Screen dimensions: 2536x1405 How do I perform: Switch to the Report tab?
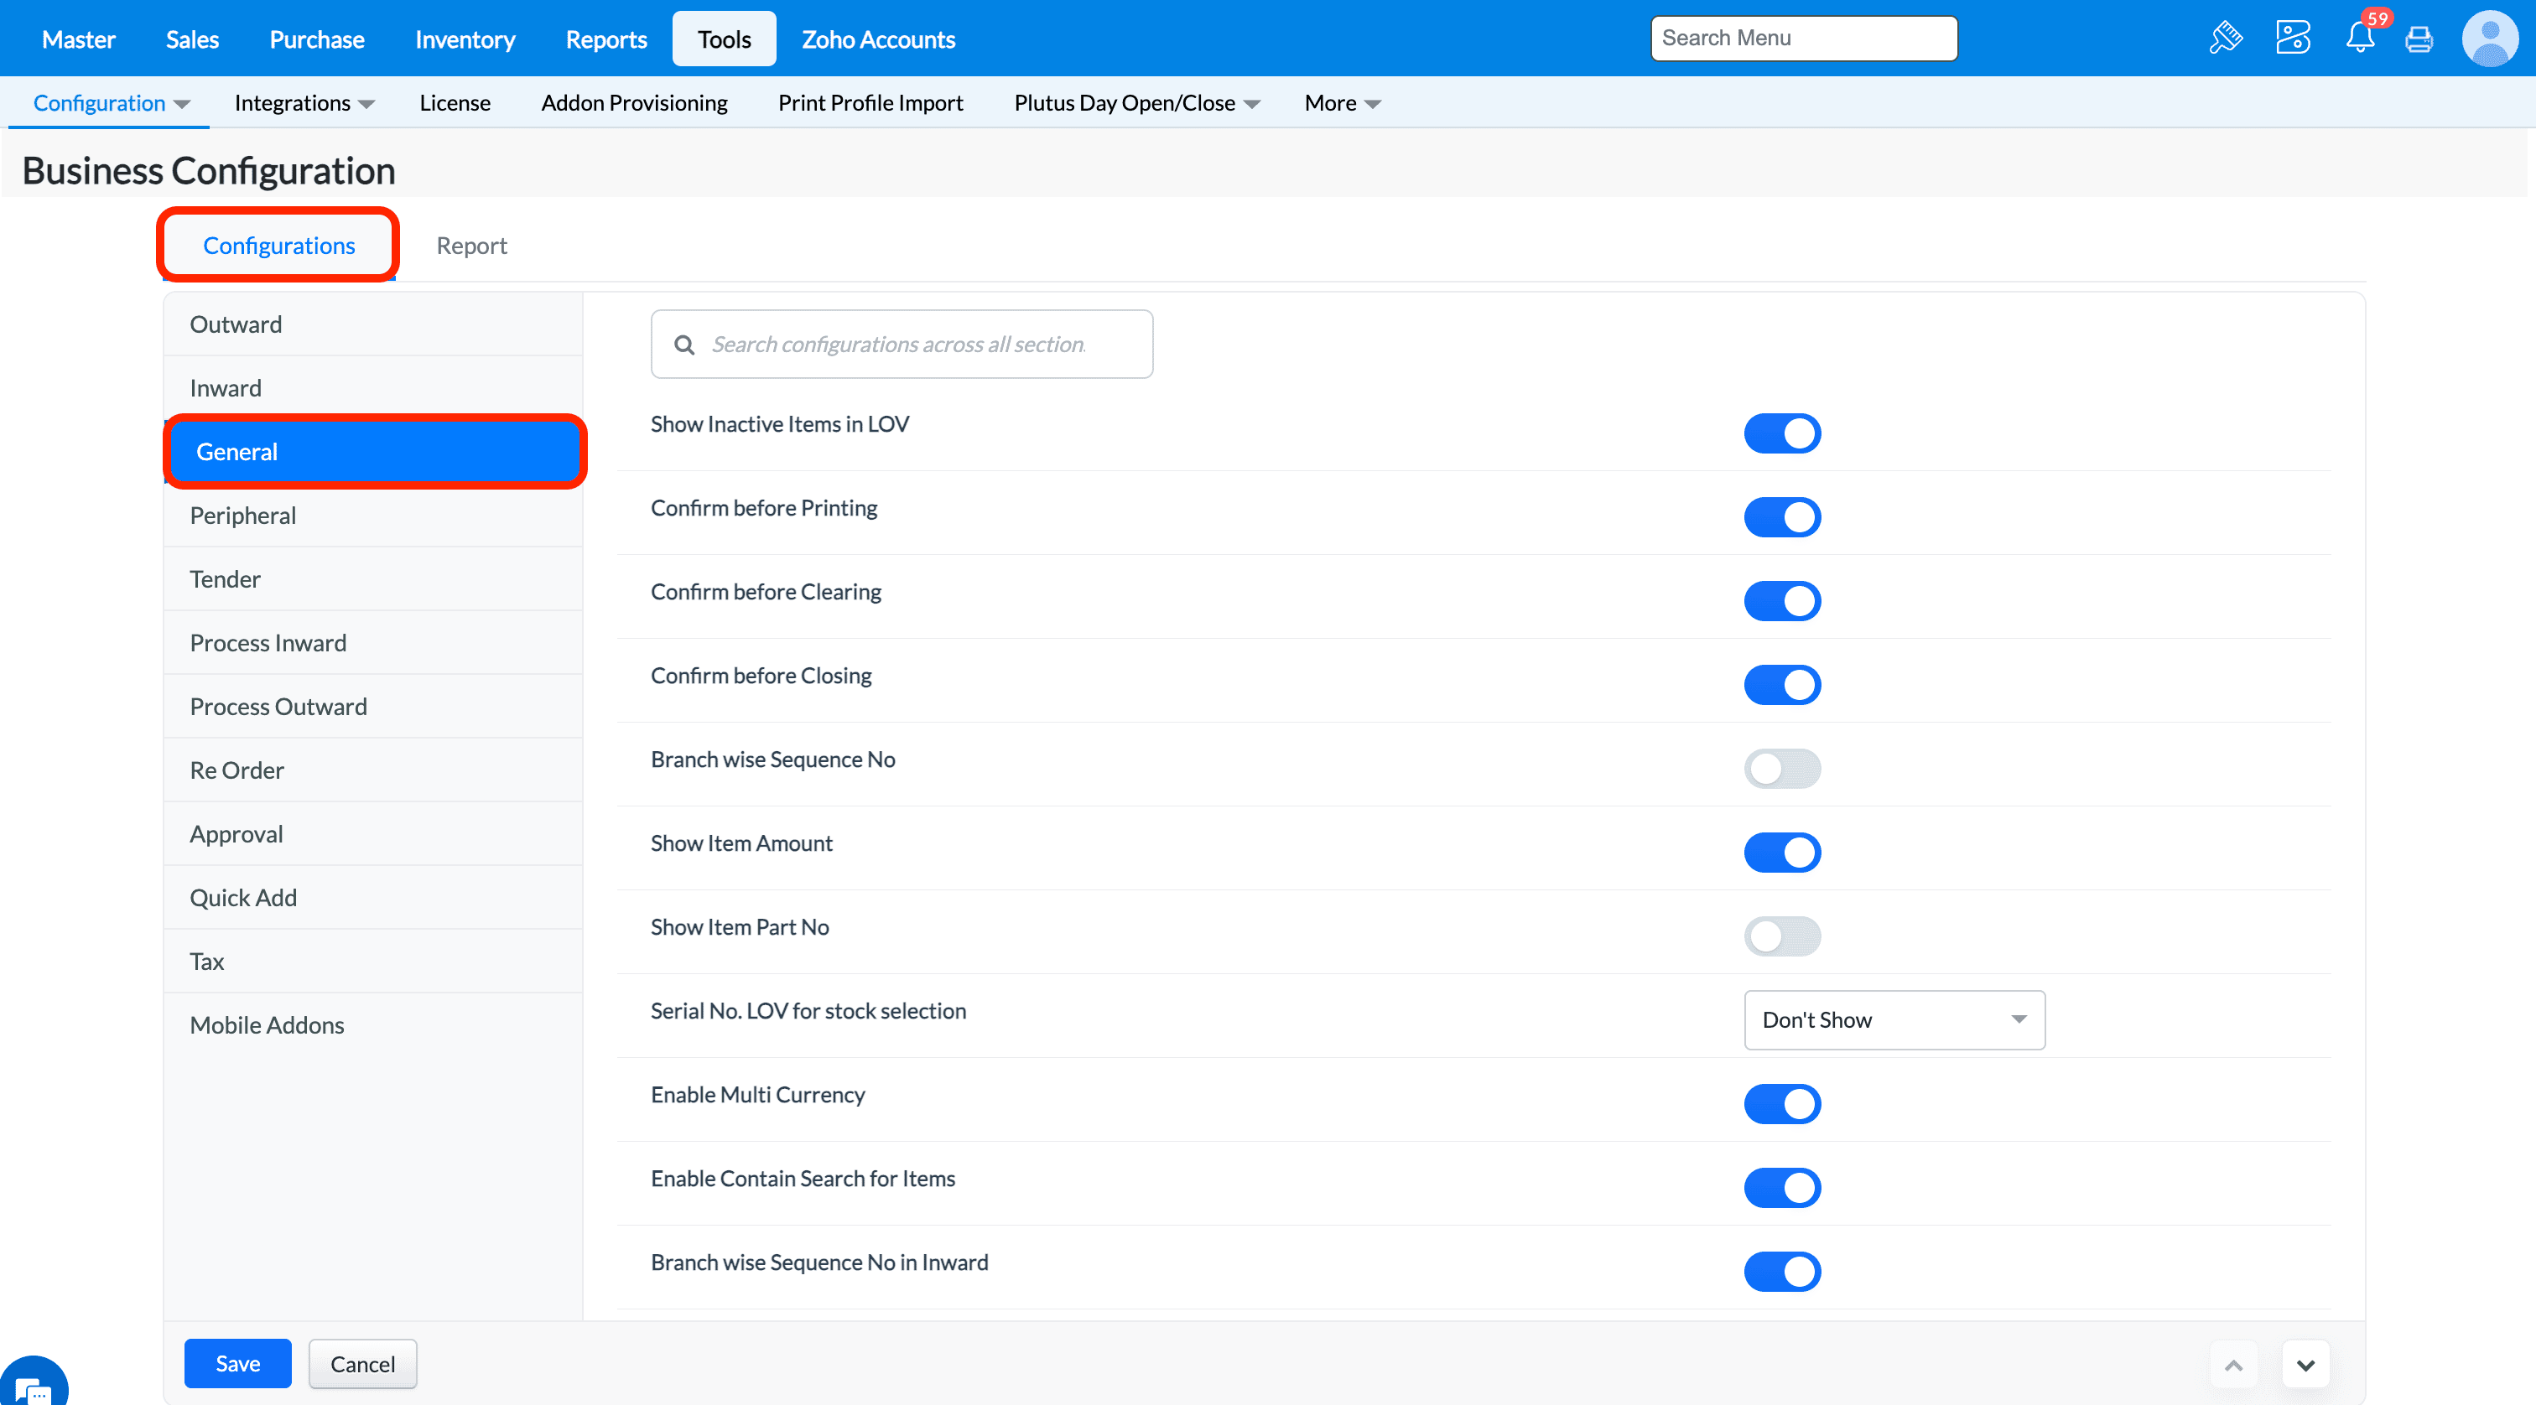(x=471, y=245)
